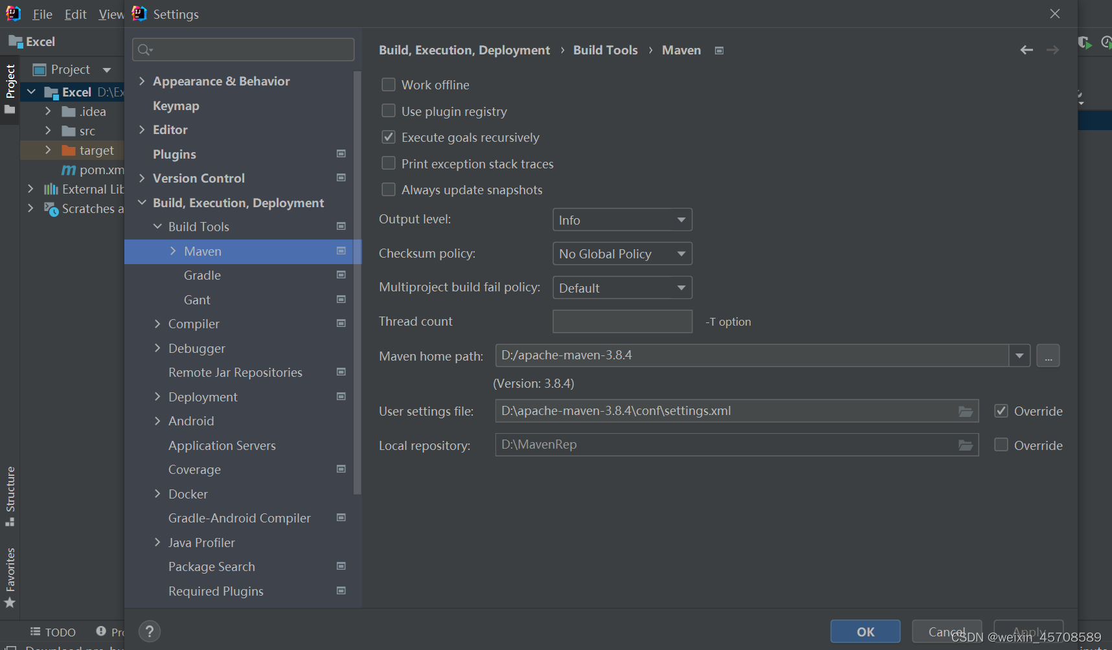Click the magnifier icon in settings search box
The width and height of the screenshot is (1112, 650).
point(144,49)
